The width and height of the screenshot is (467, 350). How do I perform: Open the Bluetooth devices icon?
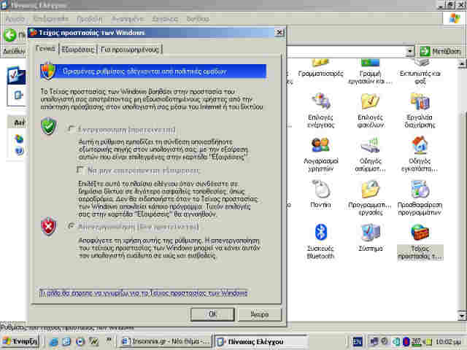(319, 233)
